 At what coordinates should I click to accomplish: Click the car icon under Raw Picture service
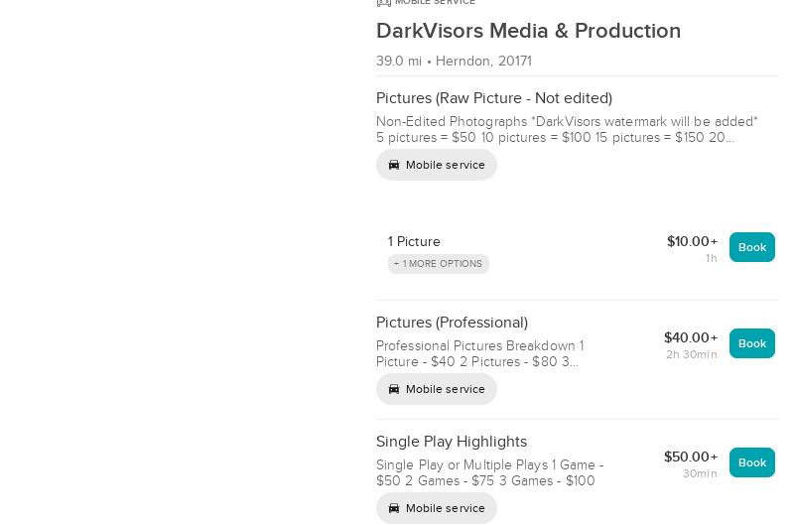tap(394, 165)
